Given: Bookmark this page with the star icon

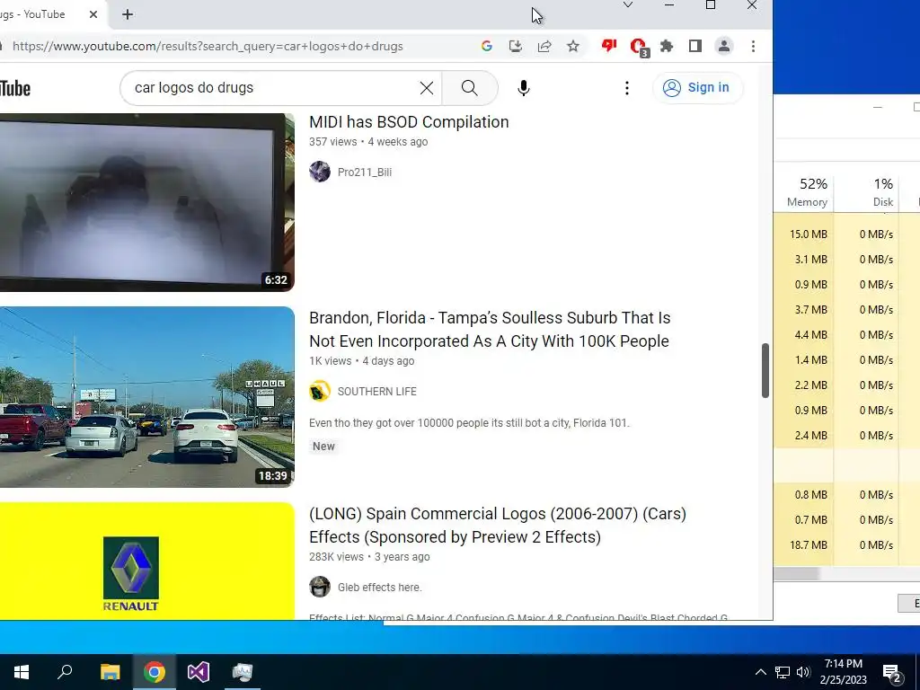Looking at the screenshot, I should point(573,46).
